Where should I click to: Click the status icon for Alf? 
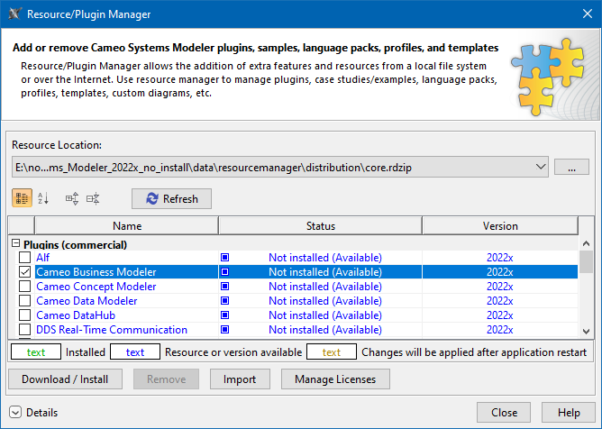225,258
